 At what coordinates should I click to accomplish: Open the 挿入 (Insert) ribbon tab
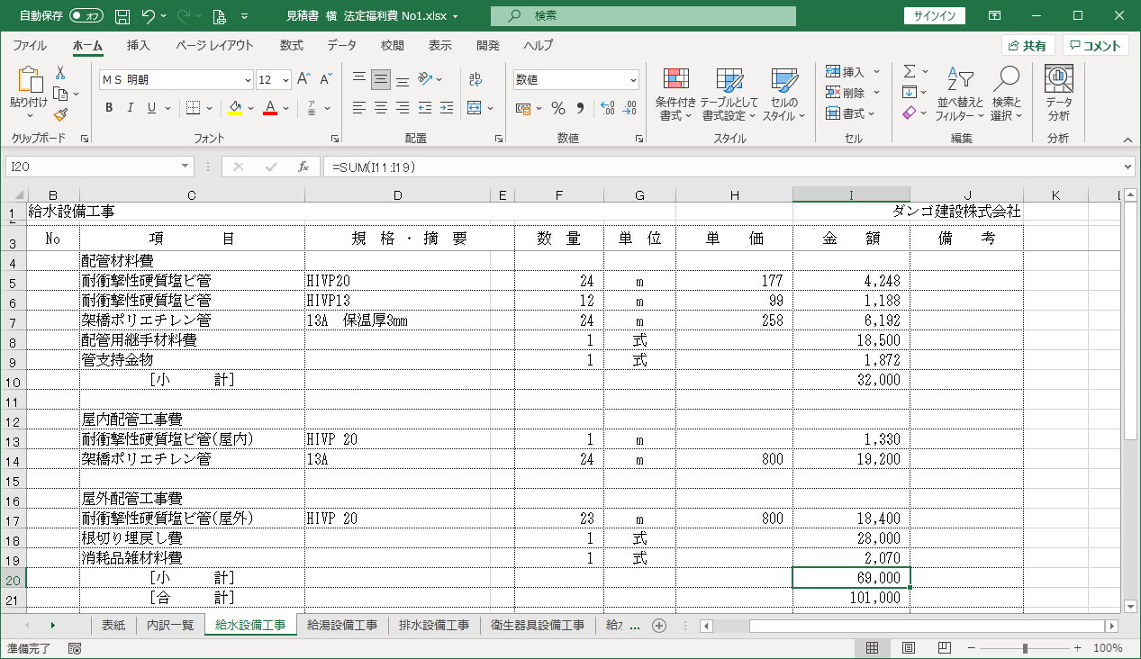click(x=138, y=45)
